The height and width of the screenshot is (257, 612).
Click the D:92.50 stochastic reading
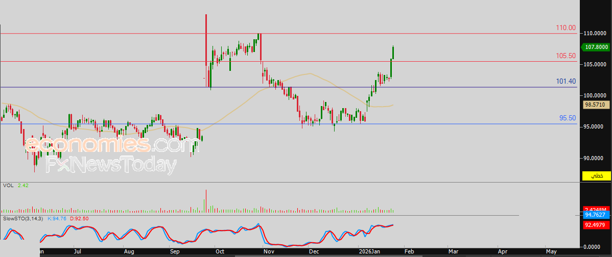(x=80, y=218)
